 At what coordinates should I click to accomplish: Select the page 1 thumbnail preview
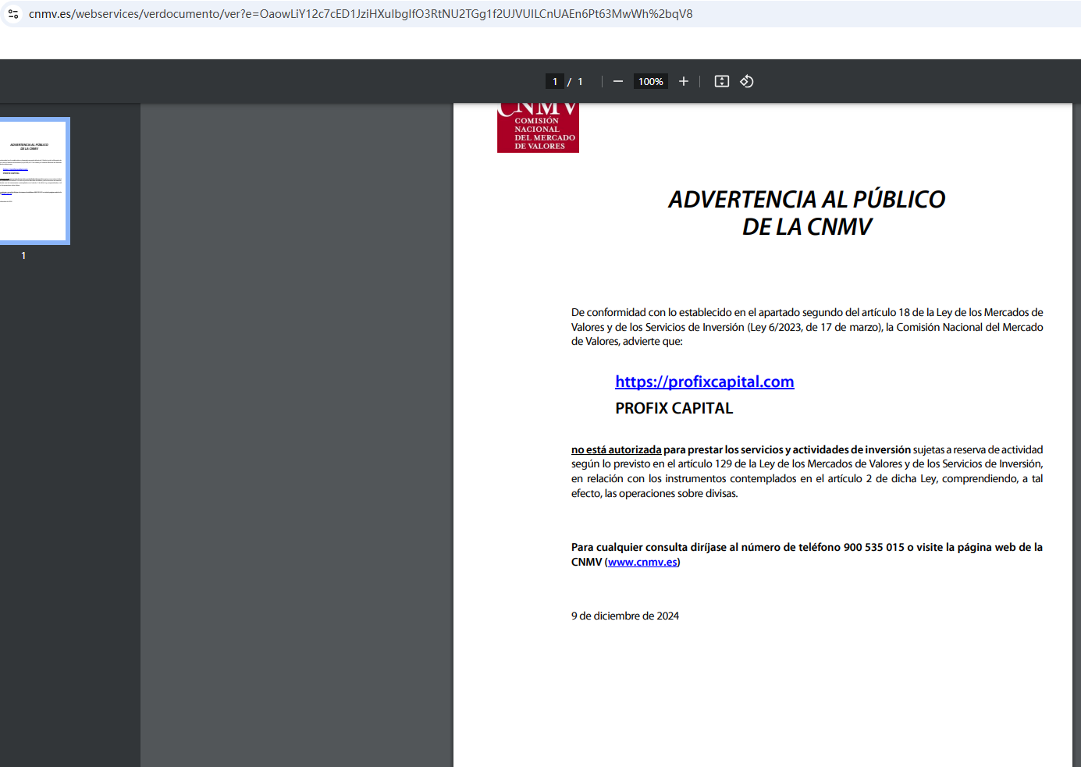[34, 180]
